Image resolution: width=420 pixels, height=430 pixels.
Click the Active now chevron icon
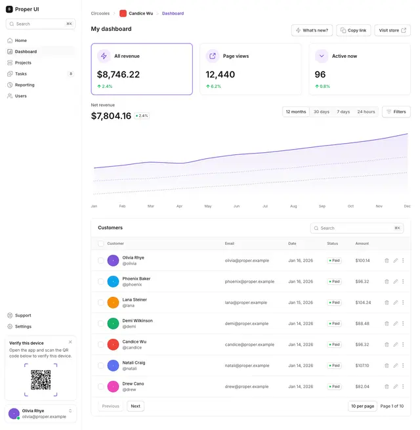[x=322, y=56]
